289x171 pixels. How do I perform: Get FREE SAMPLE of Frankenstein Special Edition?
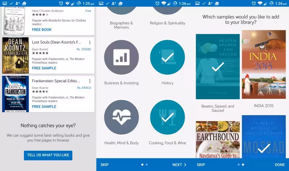(x=44, y=106)
